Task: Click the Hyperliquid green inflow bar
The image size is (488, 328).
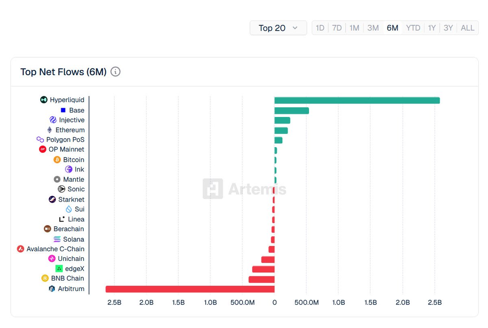Action: 357,100
